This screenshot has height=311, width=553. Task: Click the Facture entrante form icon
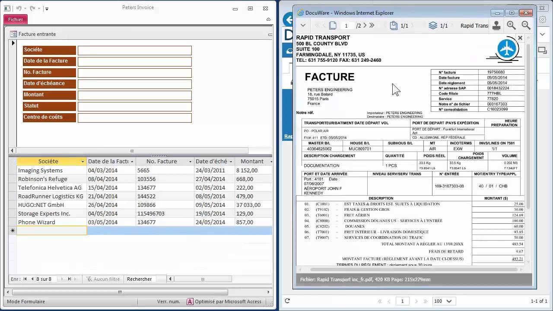point(13,34)
